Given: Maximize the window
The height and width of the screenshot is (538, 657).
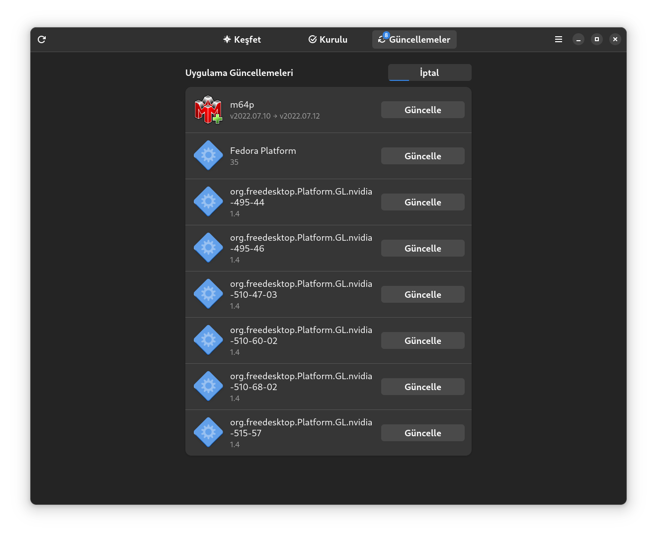Looking at the screenshot, I should pyautogui.click(x=597, y=40).
